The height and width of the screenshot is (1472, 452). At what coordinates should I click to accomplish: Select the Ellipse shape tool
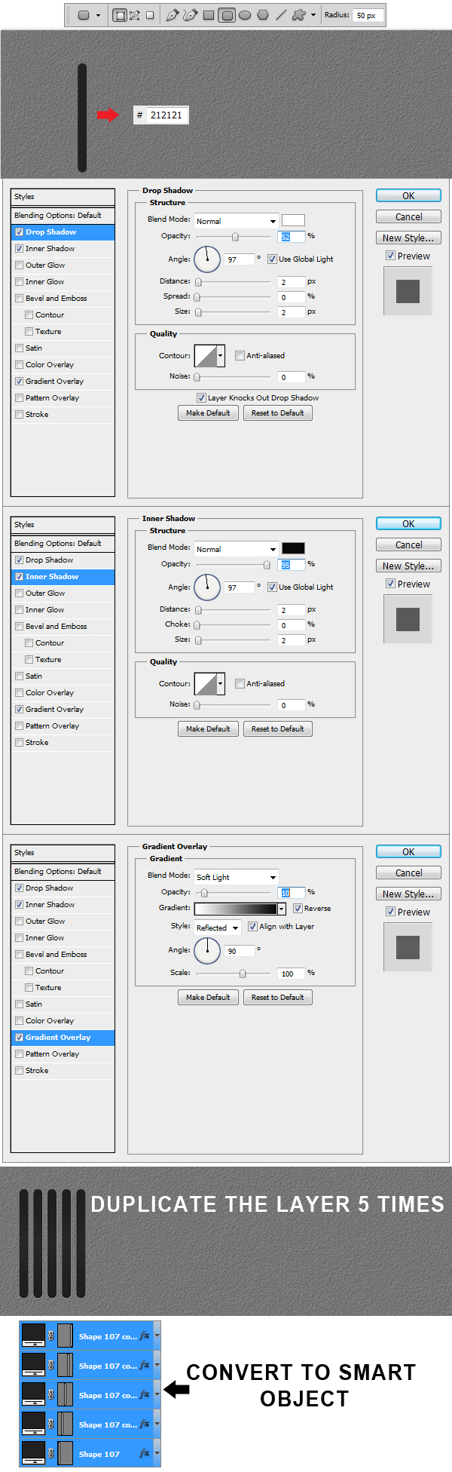(x=245, y=15)
